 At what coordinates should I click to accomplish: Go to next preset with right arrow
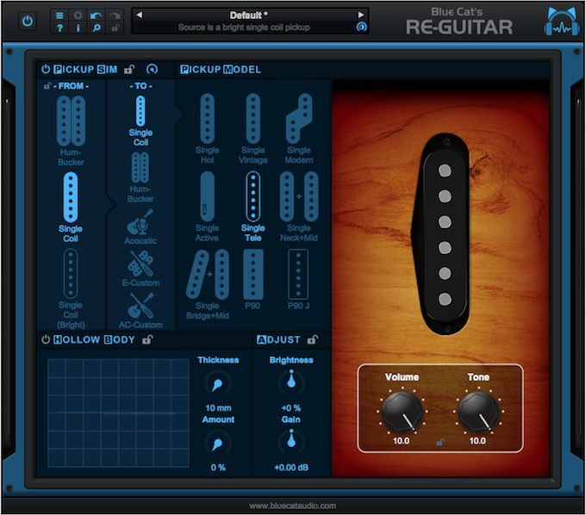pyautogui.click(x=360, y=15)
